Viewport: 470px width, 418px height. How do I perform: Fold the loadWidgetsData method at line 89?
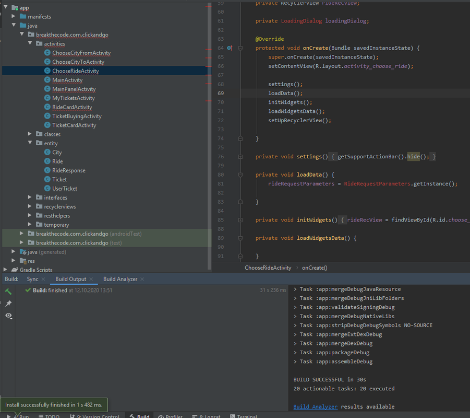[x=240, y=238]
